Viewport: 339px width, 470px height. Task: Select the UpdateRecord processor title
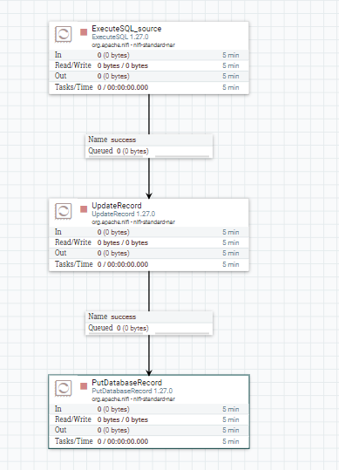click(117, 206)
